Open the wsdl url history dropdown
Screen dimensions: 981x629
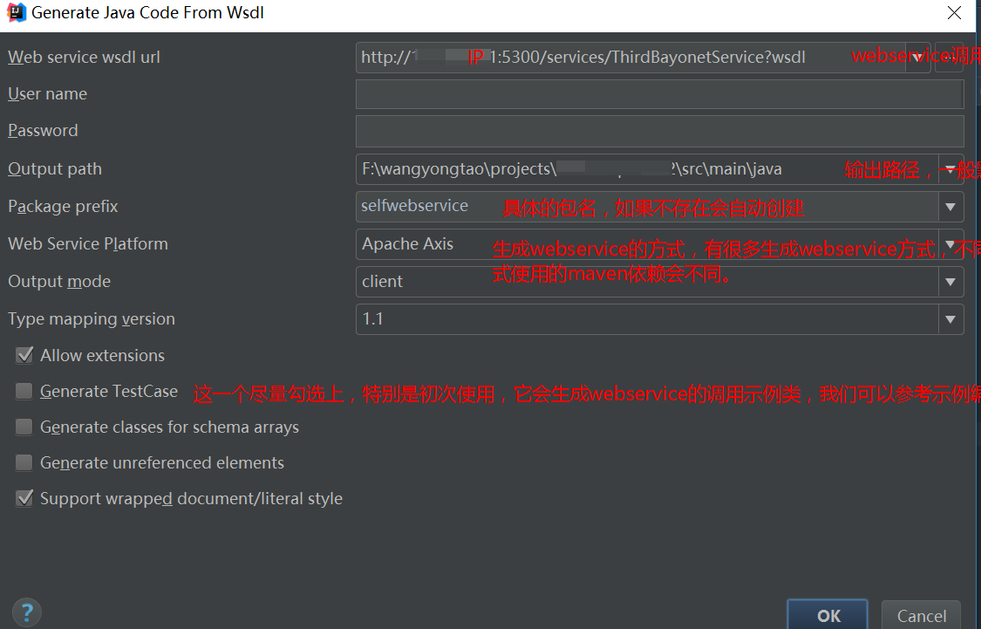click(916, 57)
